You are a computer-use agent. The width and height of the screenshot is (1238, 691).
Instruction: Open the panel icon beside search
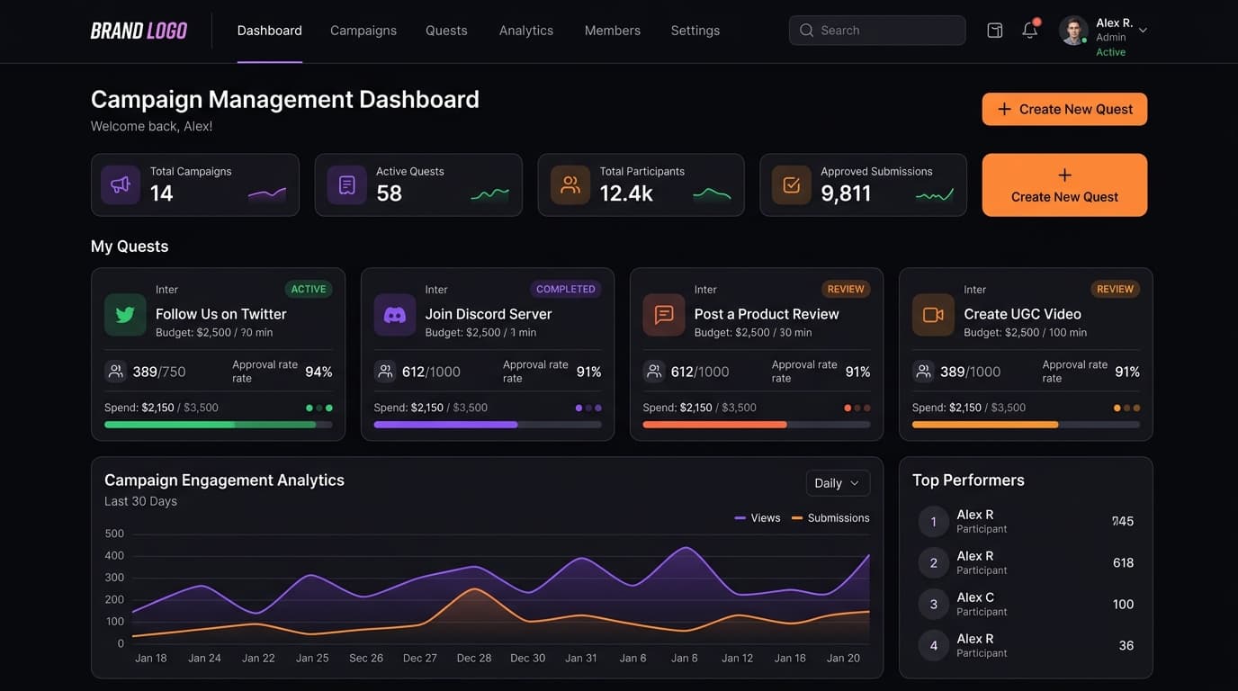[x=995, y=31]
